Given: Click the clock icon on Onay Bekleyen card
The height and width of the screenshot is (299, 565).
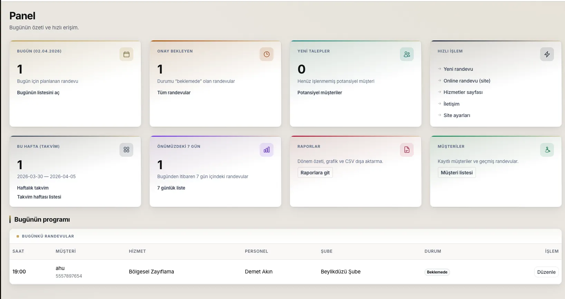Looking at the screenshot, I should coord(267,54).
